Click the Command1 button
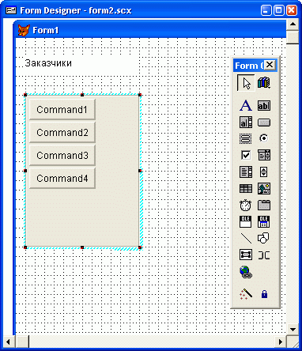 point(62,109)
